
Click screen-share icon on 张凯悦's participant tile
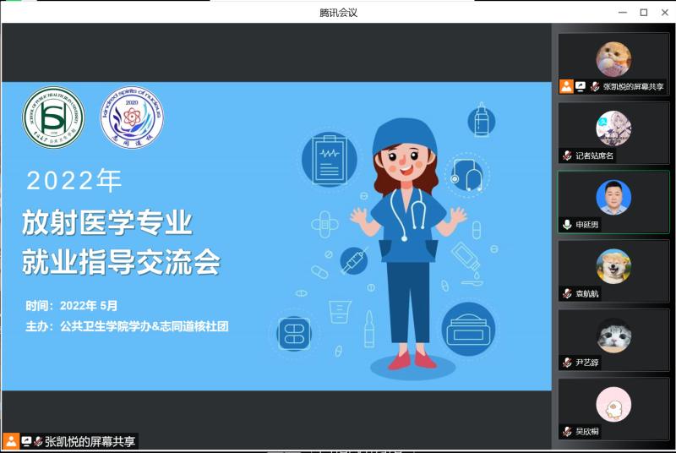(581, 86)
